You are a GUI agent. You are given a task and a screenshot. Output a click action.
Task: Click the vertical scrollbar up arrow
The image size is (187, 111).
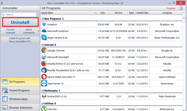pyautogui.click(x=184, y=12)
